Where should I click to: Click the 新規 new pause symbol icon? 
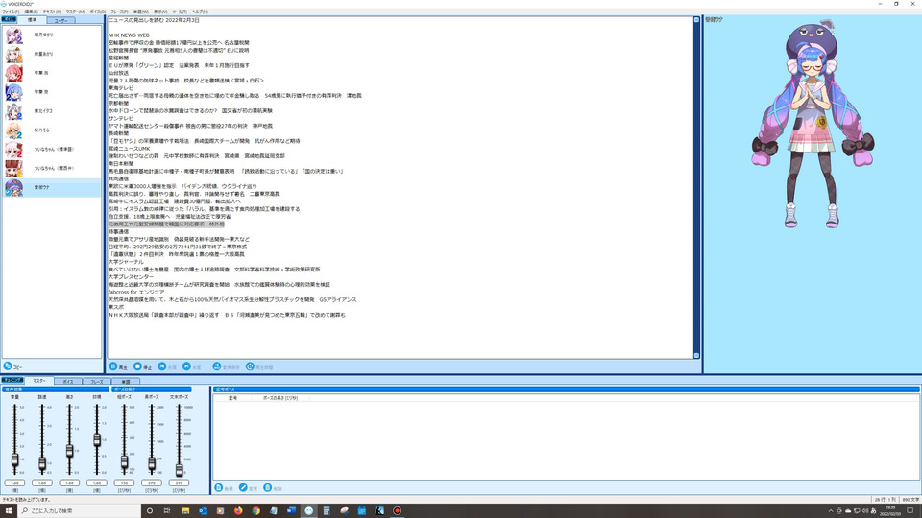tap(219, 488)
